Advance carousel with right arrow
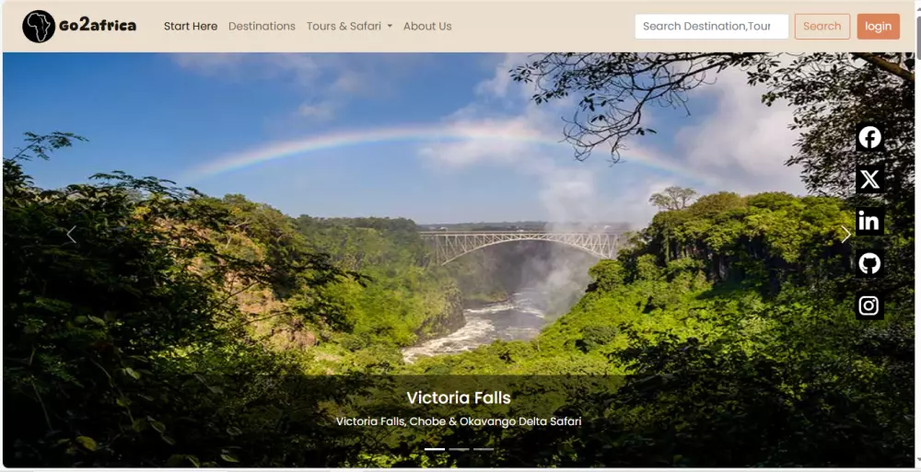The width and height of the screenshot is (921, 472). (x=845, y=235)
